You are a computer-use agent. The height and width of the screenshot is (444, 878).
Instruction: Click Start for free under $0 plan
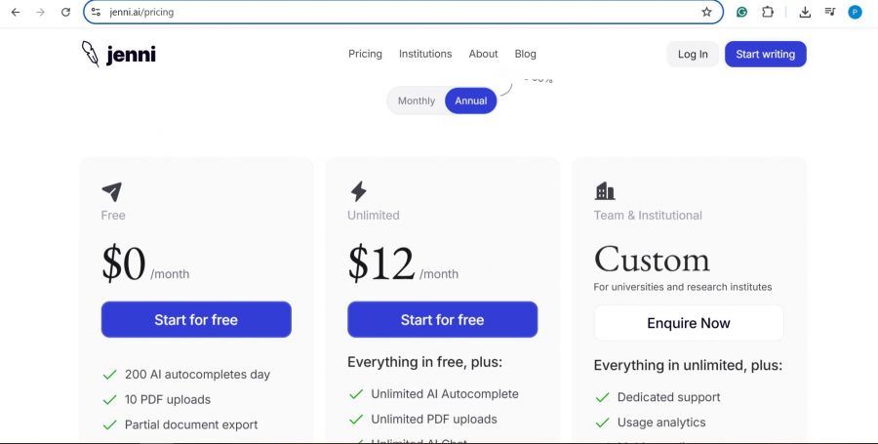tap(196, 320)
